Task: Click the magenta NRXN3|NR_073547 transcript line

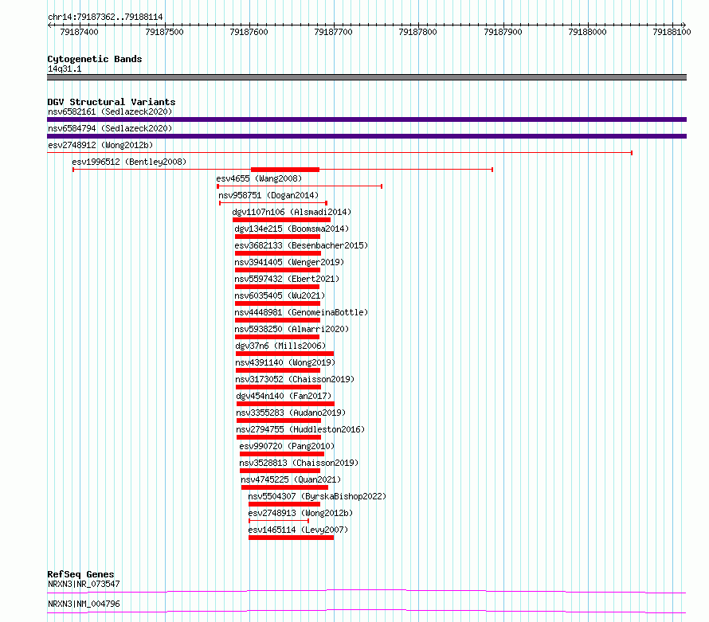Action: pos(366,591)
